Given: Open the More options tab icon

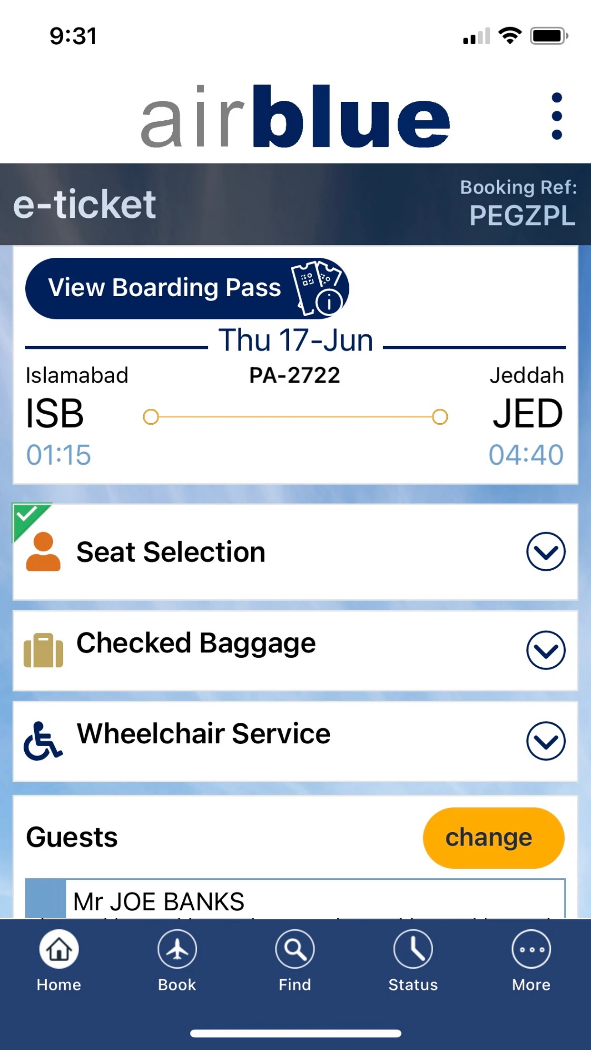Looking at the screenshot, I should (531, 950).
